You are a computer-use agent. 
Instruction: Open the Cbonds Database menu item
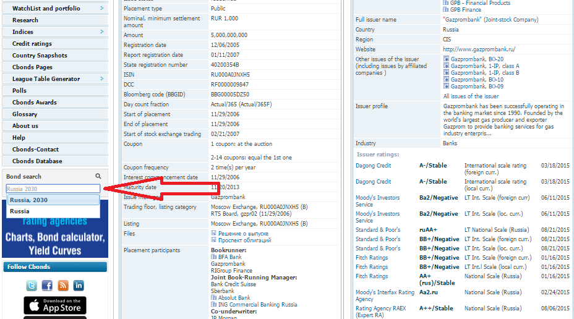point(37,161)
